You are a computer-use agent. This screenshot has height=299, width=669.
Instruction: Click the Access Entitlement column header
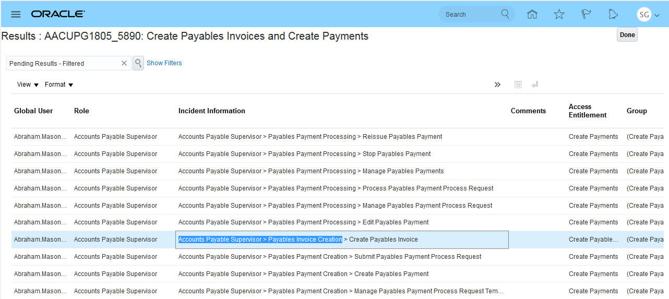(587, 111)
